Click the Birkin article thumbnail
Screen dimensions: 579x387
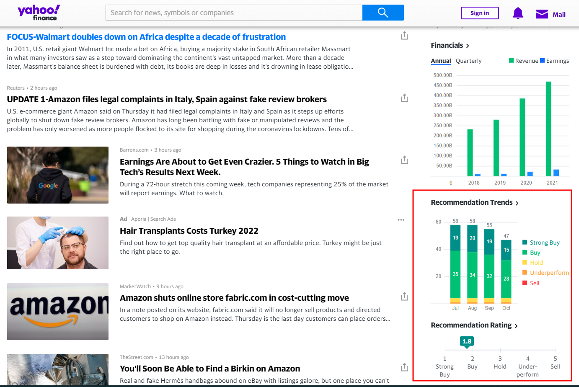[x=58, y=369]
